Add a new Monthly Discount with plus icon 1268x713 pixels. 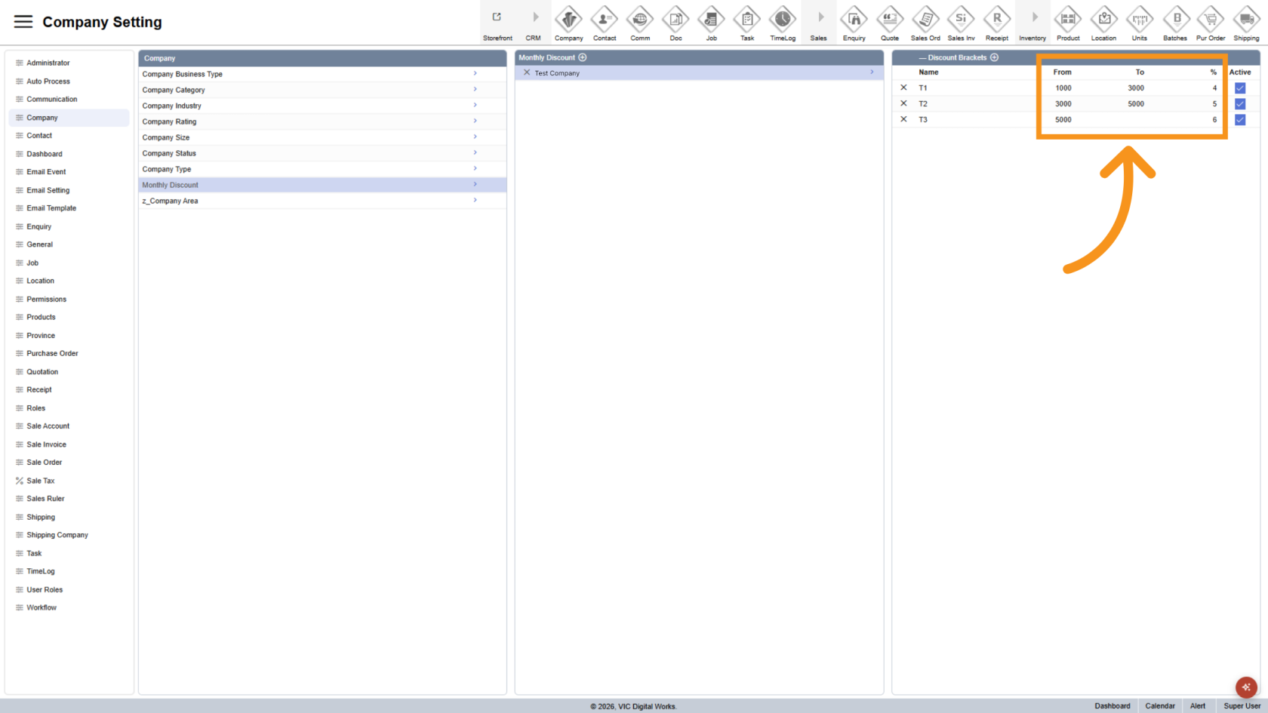(x=583, y=57)
